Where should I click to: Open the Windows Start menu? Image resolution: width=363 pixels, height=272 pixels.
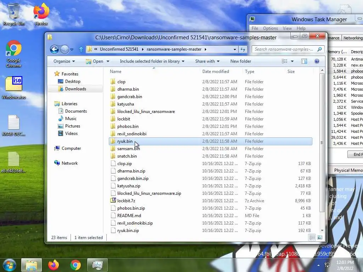pos(9,265)
